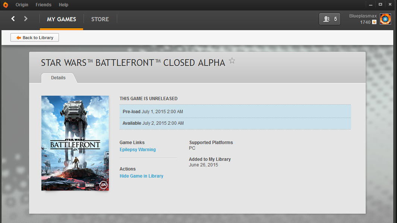Click the Origin flame logo icon

(6, 5)
